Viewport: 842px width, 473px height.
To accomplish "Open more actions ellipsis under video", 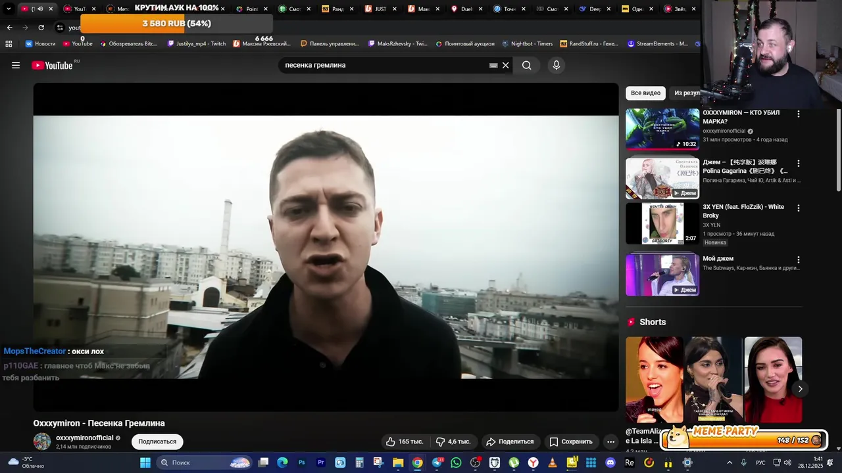I will pos(610,441).
